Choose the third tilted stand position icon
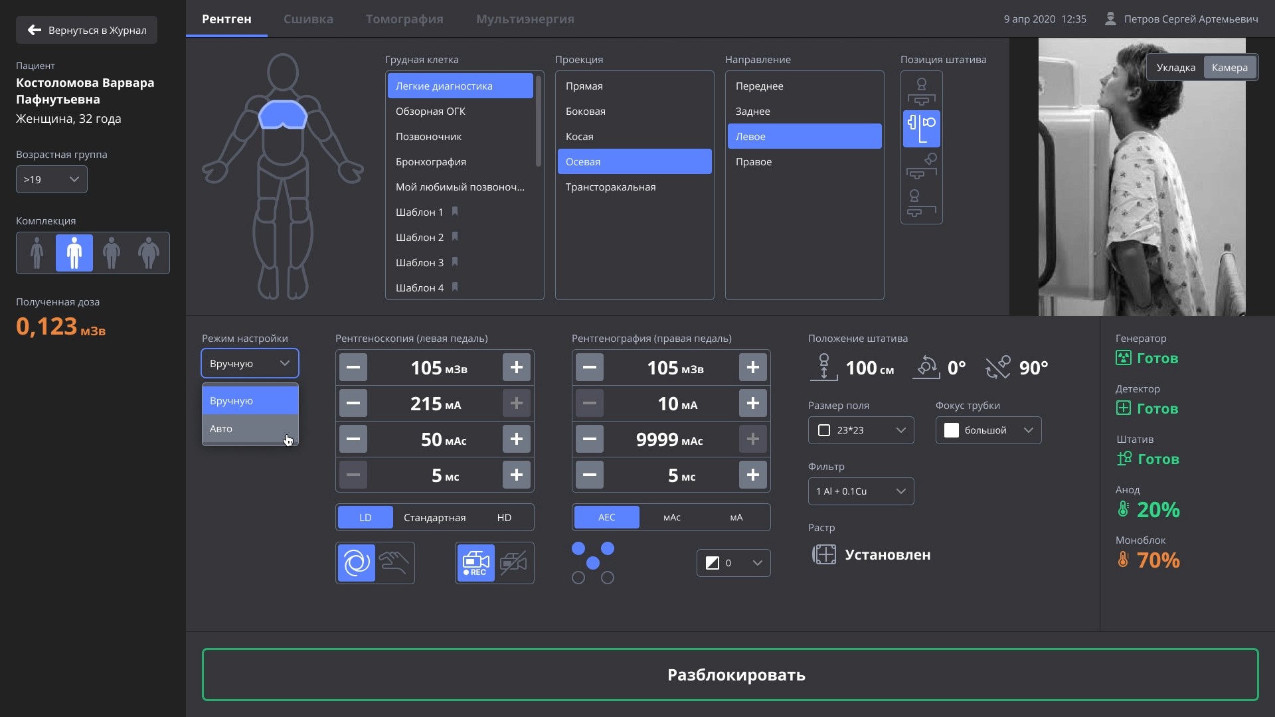The image size is (1275, 717). (x=921, y=166)
